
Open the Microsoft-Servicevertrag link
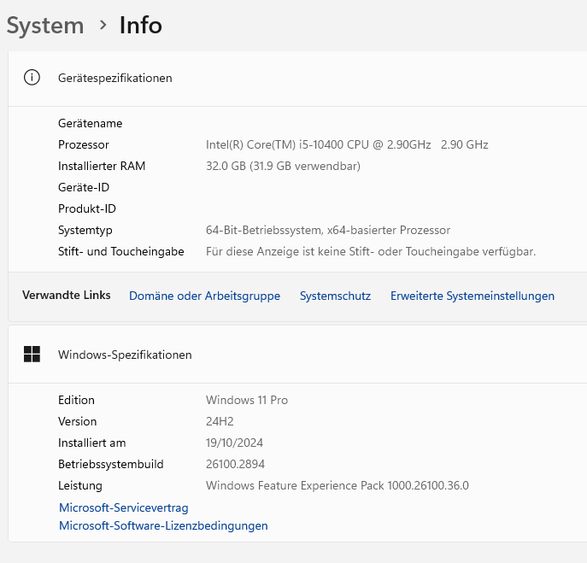[x=123, y=507]
